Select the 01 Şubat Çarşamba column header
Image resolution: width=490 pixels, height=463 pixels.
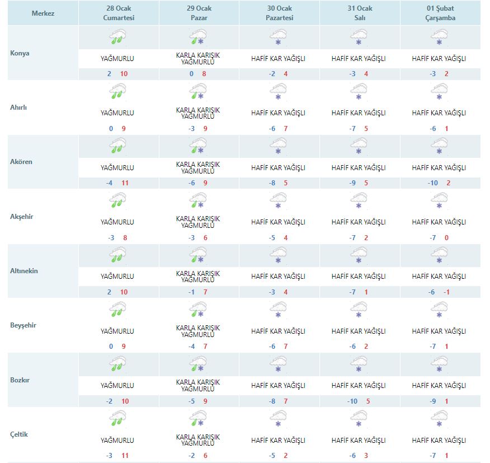[439, 13]
